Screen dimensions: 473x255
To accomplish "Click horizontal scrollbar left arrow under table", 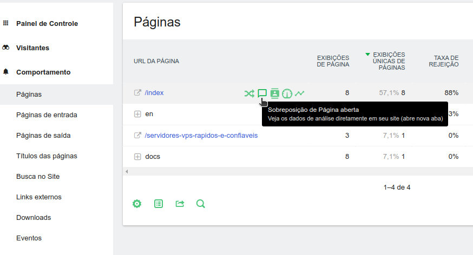I will pos(127,171).
